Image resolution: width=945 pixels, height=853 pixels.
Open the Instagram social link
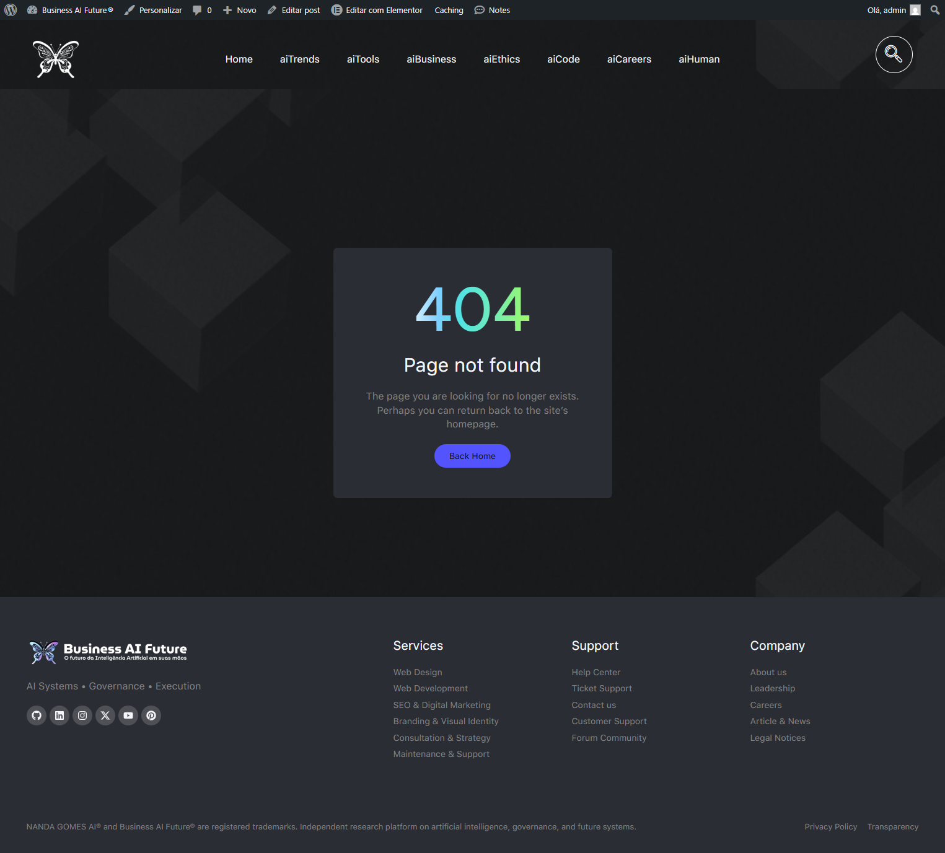(x=82, y=715)
